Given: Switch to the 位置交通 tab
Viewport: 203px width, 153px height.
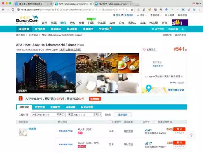Looking at the screenshot, I should 39,107.
